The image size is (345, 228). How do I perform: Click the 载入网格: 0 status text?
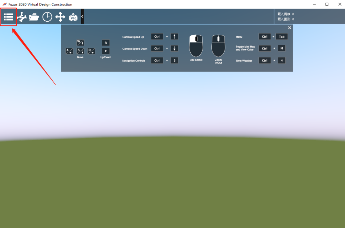(286, 14)
